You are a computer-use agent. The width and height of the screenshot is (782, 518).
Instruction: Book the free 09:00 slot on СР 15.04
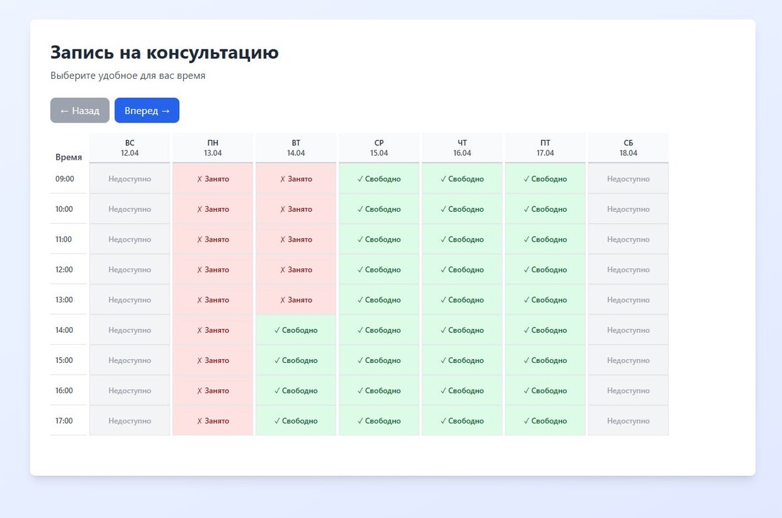(379, 179)
